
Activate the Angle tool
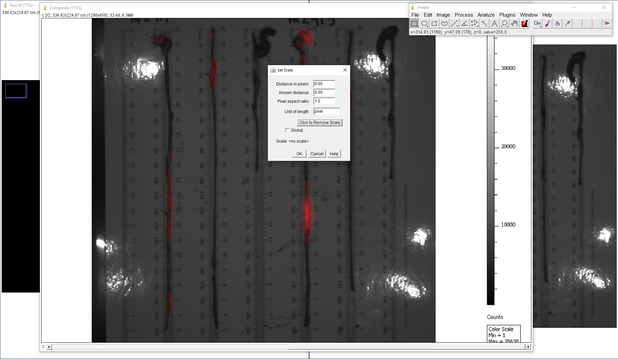tap(464, 24)
